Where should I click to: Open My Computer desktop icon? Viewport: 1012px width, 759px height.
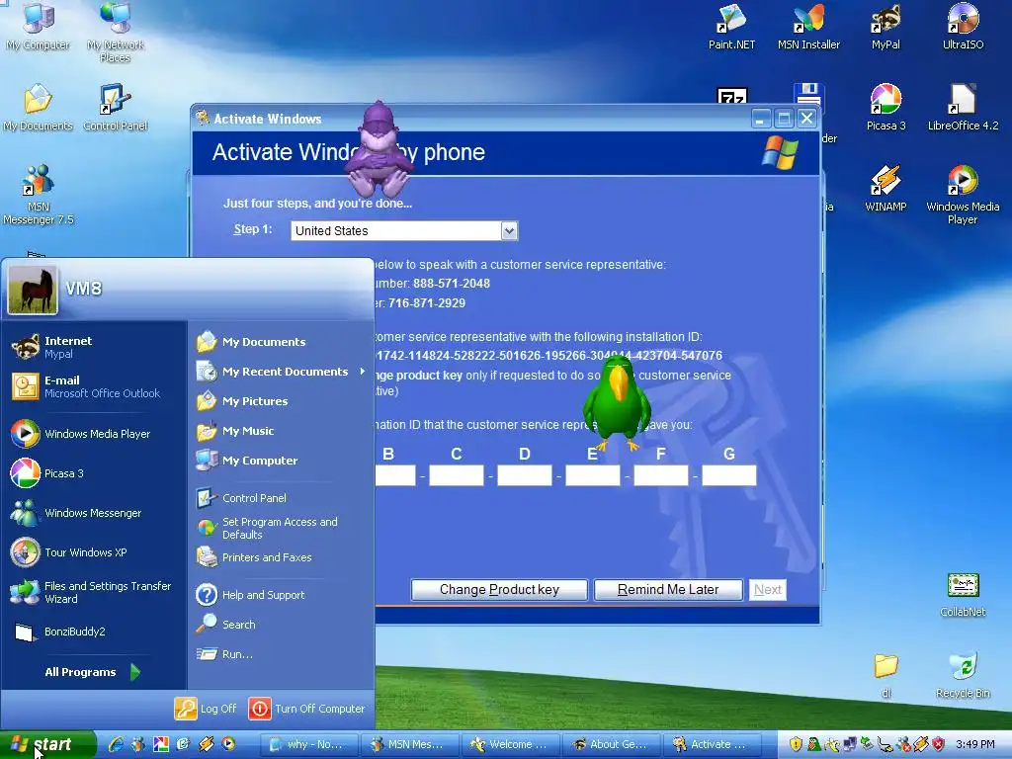pos(39,26)
